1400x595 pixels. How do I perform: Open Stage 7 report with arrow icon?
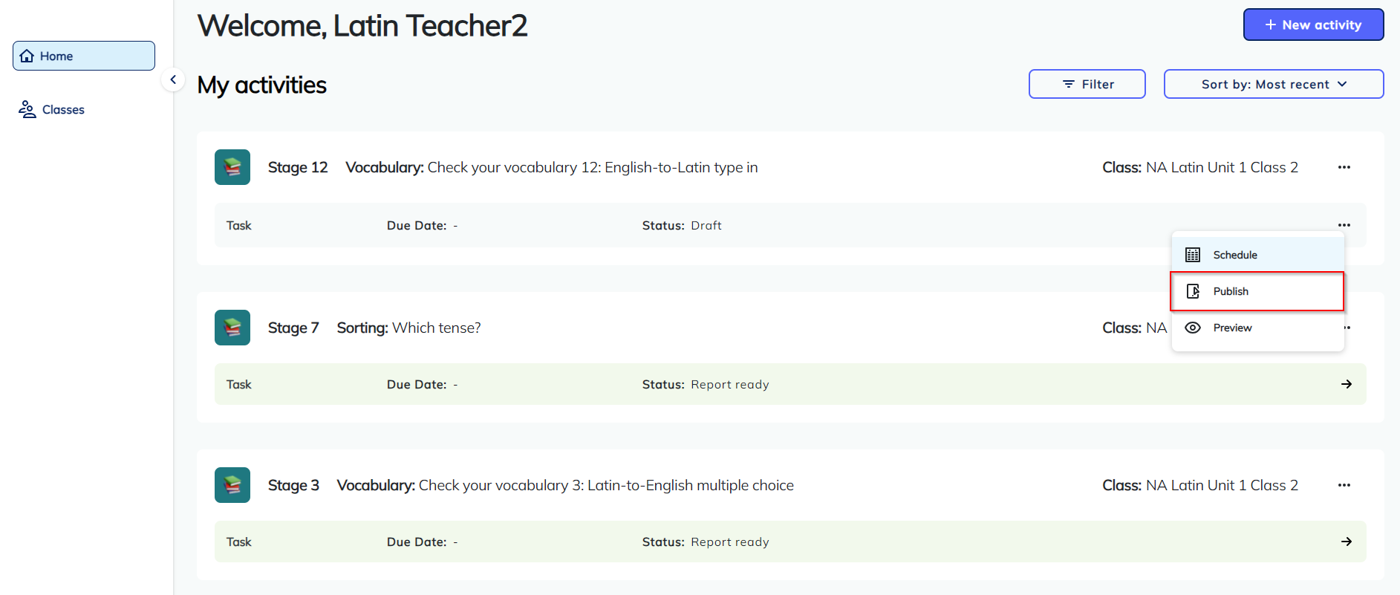[x=1346, y=384]
